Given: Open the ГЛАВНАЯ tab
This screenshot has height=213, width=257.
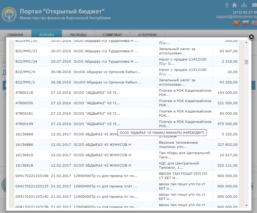Looking at the screenshot, I should pyautogui.click(x=15, y=35).
